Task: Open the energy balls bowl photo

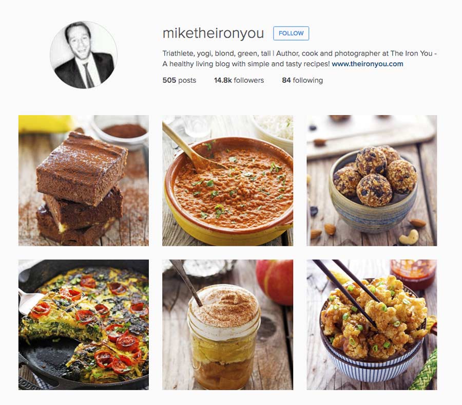Action: pos(372,180)
